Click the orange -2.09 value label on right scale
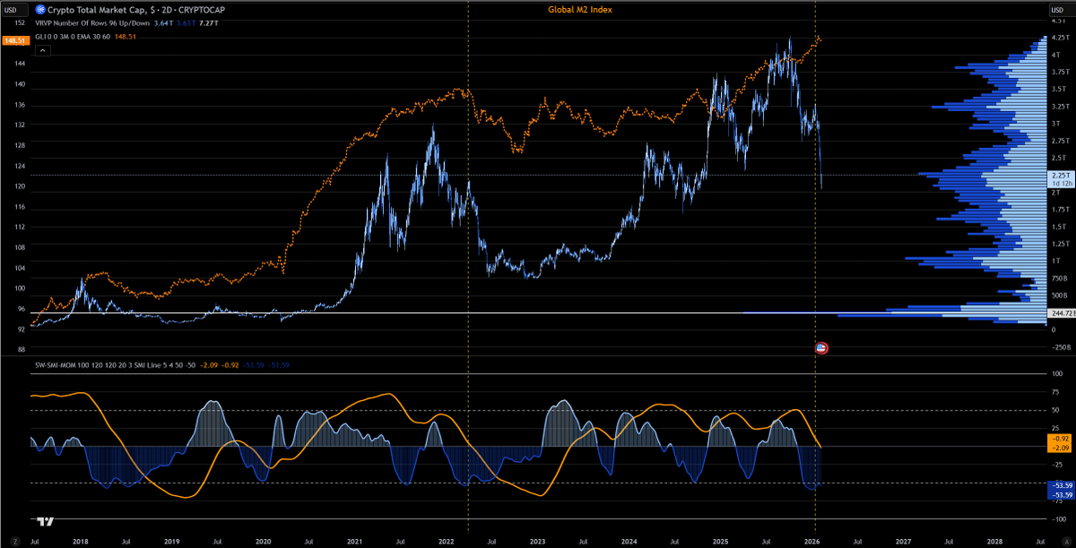Viewport: 1076px width, 548px height. pyautogui.click(x=1058, y=448)
